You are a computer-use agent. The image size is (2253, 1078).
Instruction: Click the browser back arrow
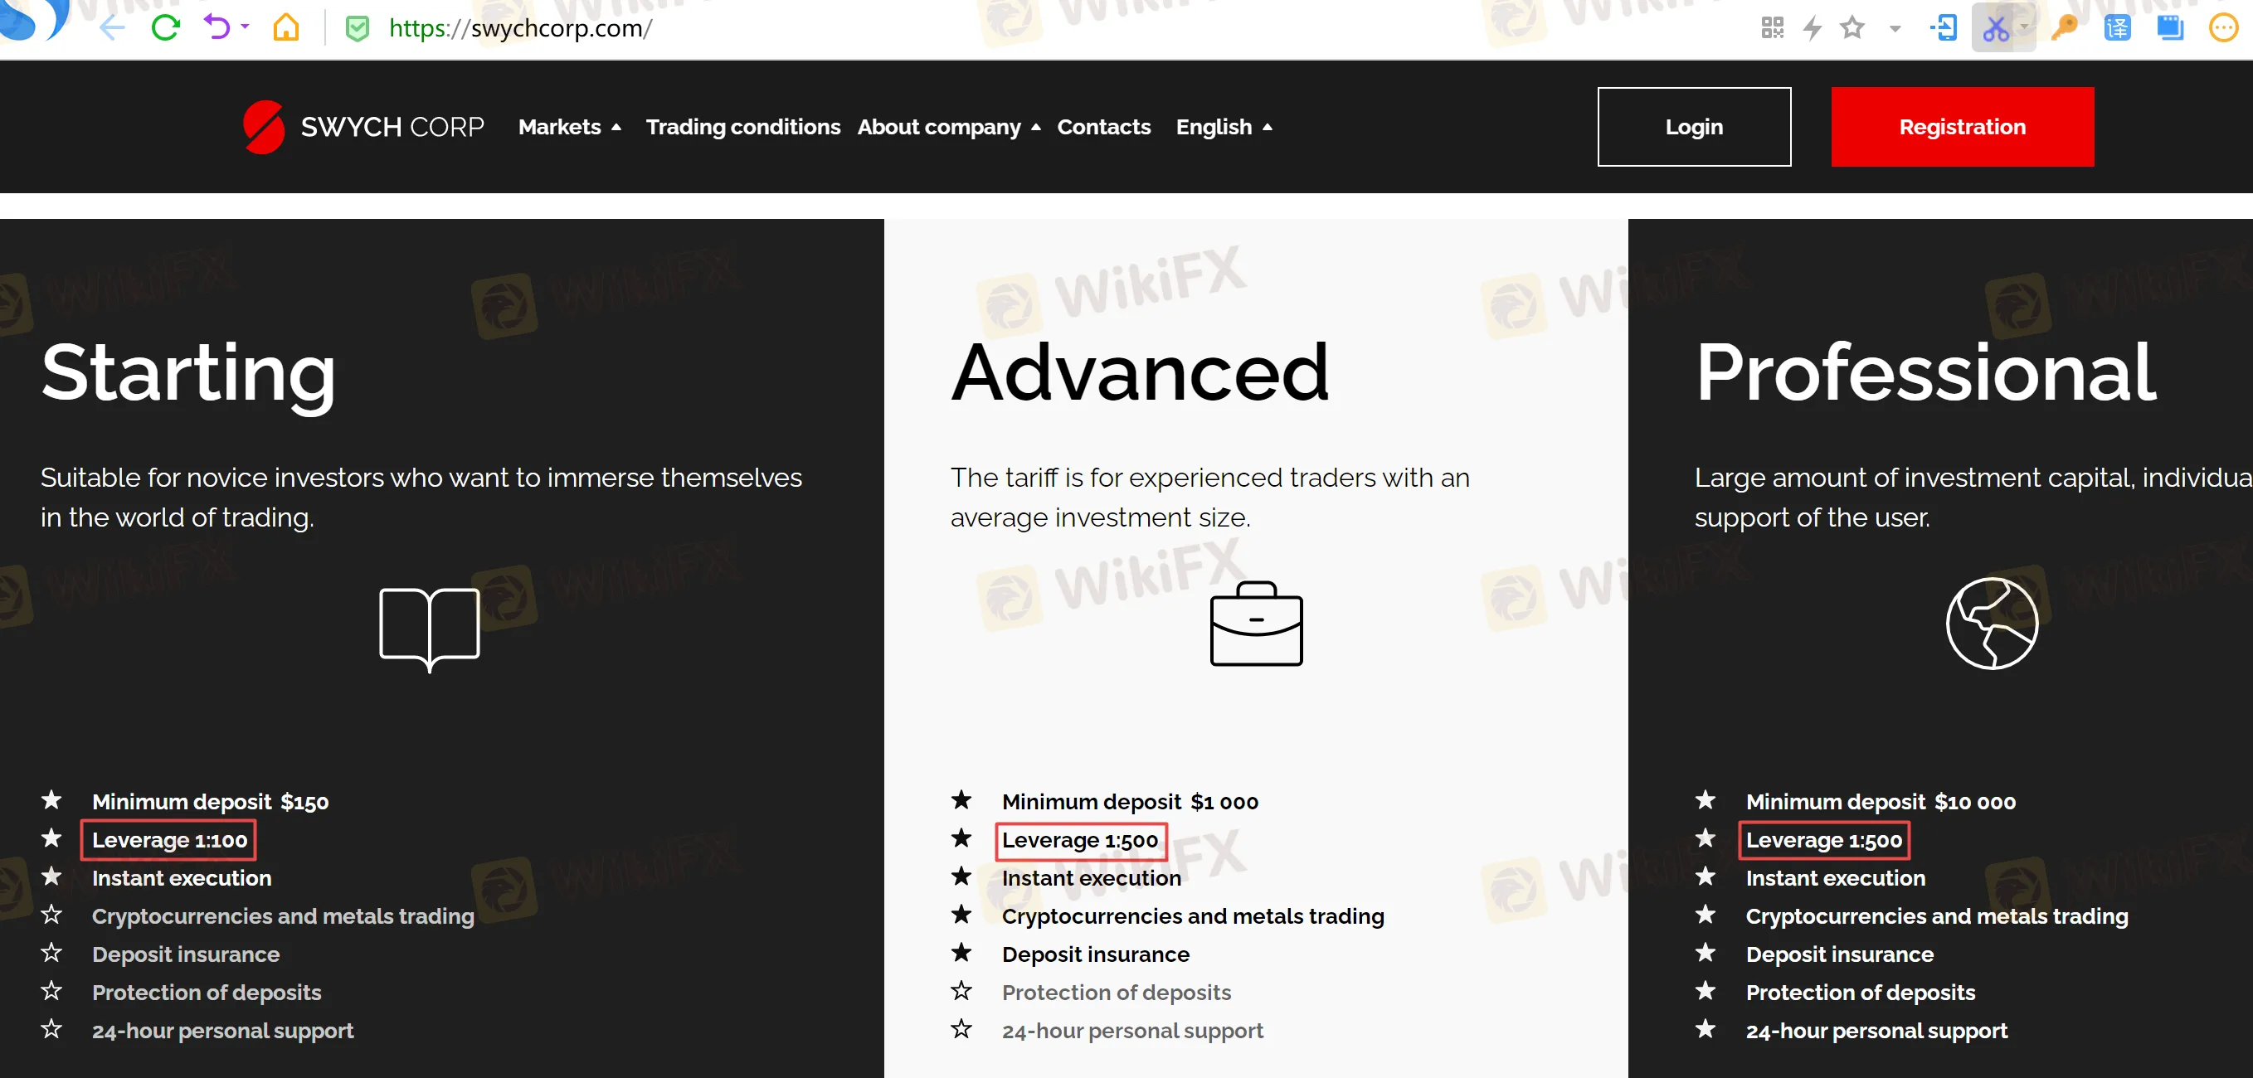click(x=113, y=28)
